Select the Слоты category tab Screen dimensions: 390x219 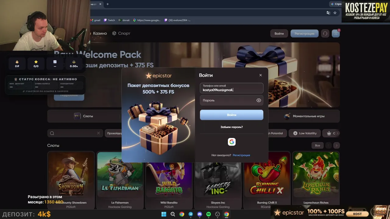point(84,116)
